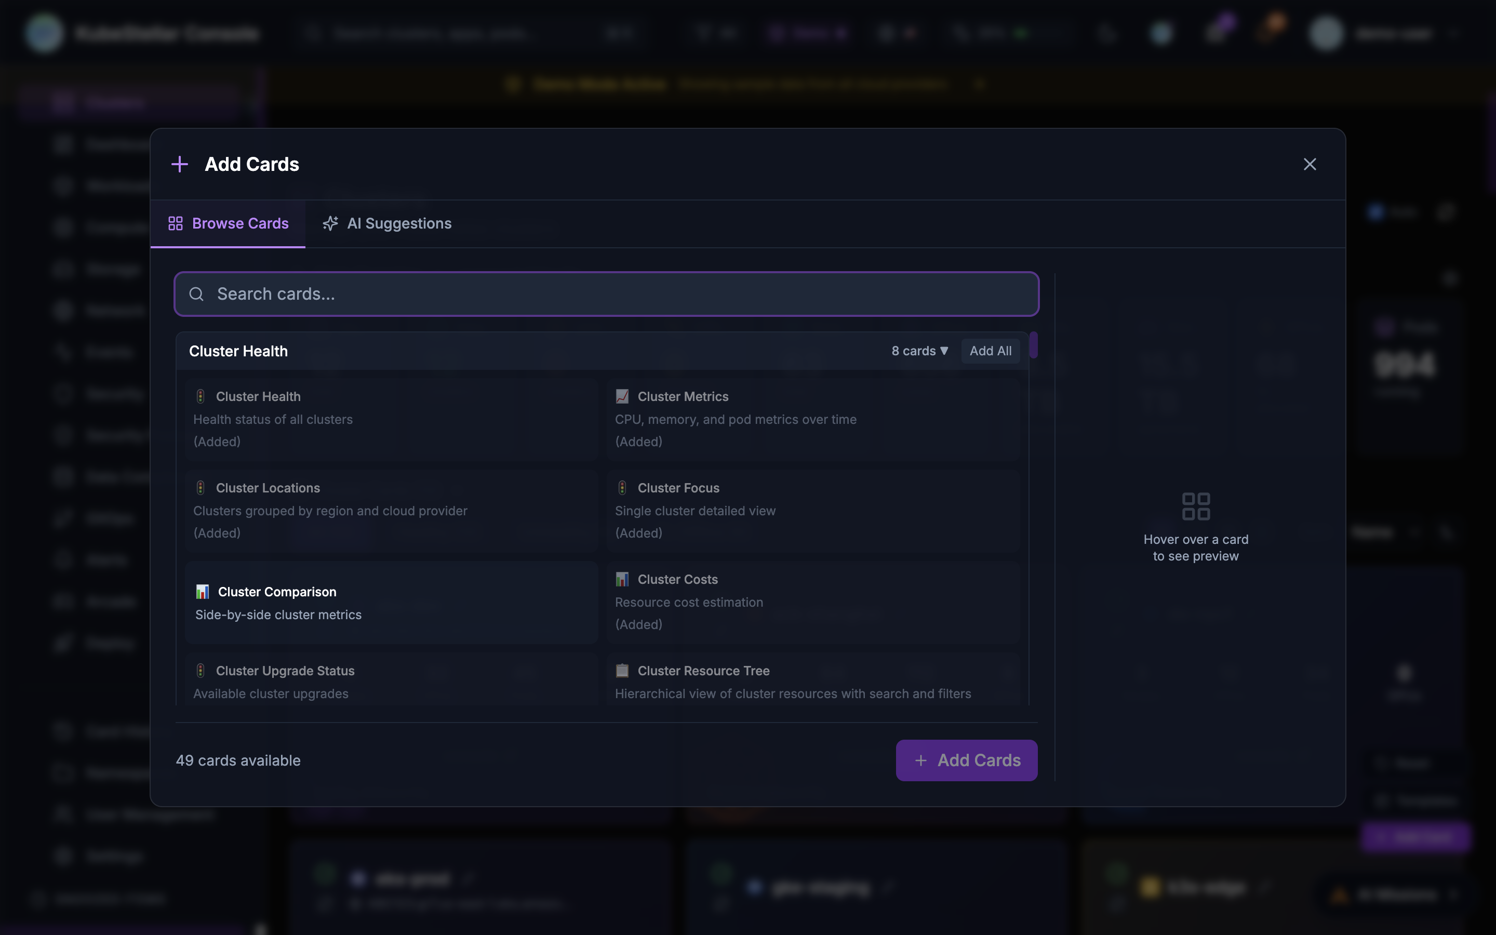Select the Cluster Comparison card
The image size is (1496, 935).
pyautogui.click(x=391, y=603)
